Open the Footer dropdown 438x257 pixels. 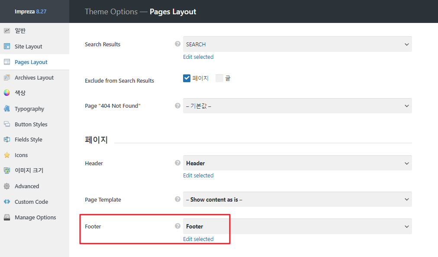(x=297, y=226)
